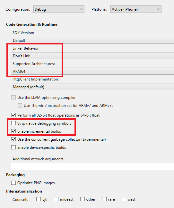Image resolution: width=174 pixels, height=208 pixels.
Task: Disable Enable incremental builds checkbox
Action: click(x=13, y=131)
